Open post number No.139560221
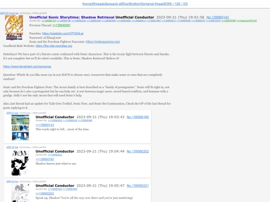 coord(138,186)
